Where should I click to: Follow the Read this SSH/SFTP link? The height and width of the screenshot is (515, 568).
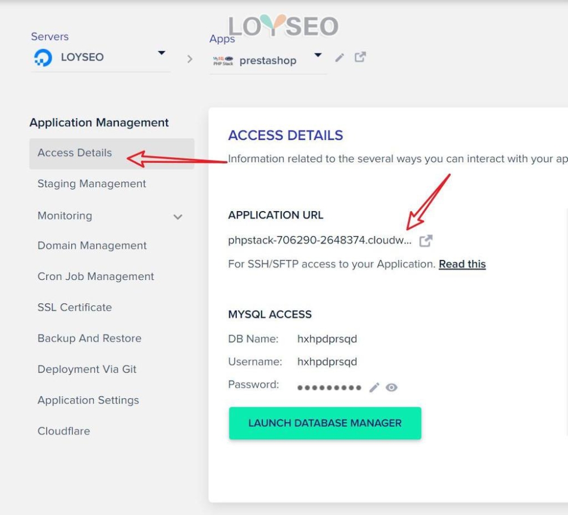coord(462,264)
